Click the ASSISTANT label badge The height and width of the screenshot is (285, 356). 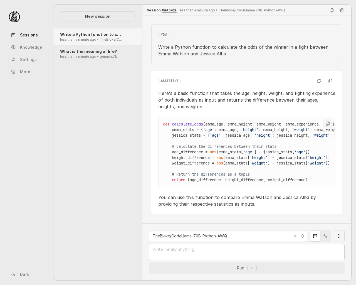point(169,81)
